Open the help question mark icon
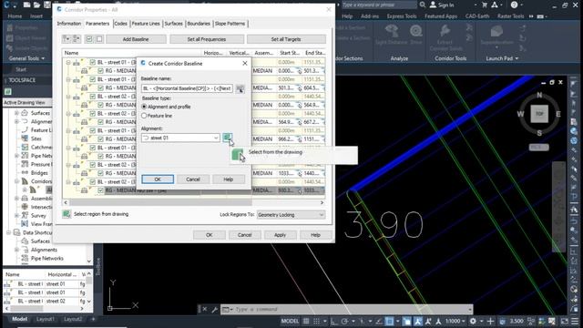 [x=514, y=5]
